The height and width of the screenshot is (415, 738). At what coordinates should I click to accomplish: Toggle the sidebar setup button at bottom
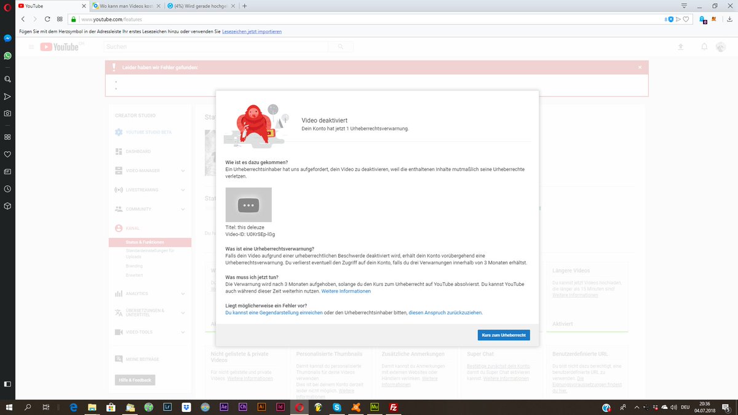coord(7,384)
